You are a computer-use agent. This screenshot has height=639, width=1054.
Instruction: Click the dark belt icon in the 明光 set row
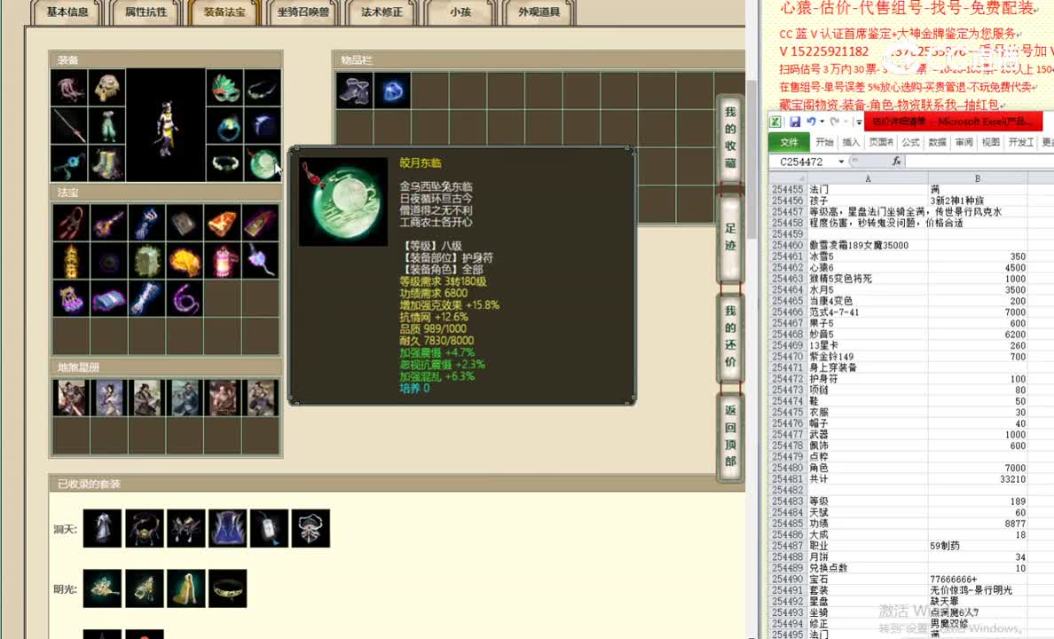(227, 588)
